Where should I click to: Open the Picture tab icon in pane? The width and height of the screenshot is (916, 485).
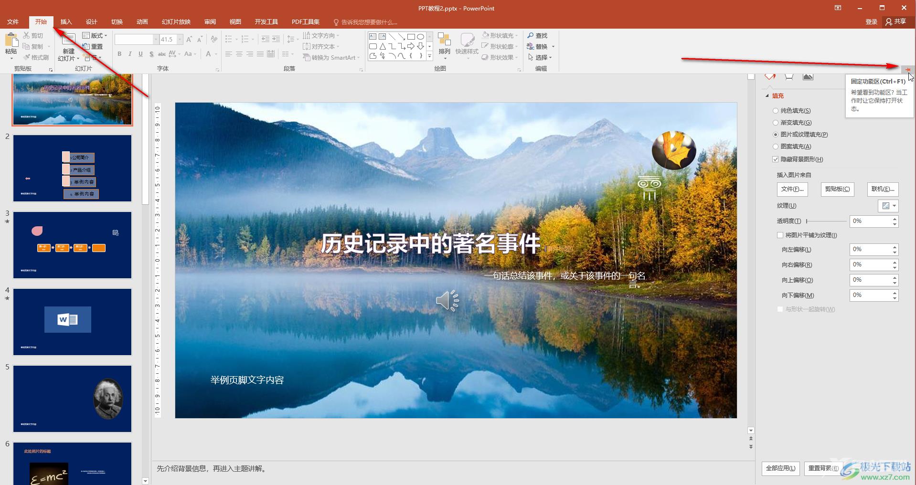(x=808, y=76)
